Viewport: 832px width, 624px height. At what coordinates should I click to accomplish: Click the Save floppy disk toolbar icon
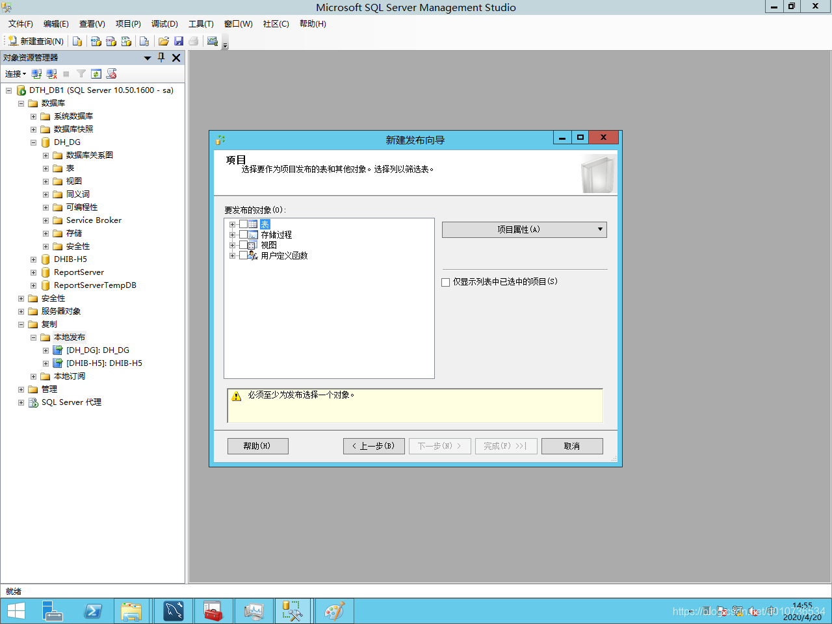pos(179,41)
